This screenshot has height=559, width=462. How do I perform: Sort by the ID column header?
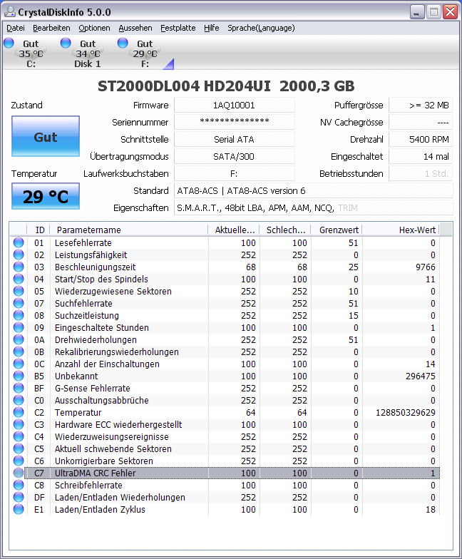pos(38,230)
